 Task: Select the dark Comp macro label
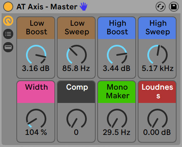[x=76, y=92]
